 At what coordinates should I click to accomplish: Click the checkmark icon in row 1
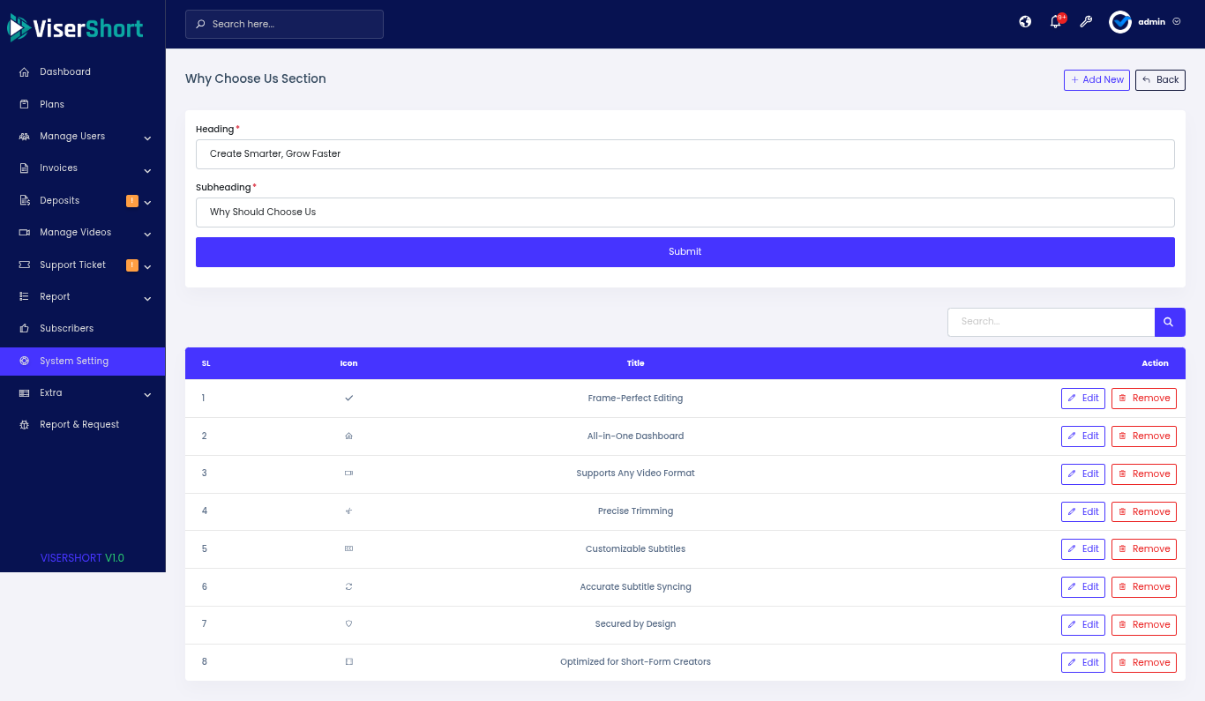coord(348,398)
